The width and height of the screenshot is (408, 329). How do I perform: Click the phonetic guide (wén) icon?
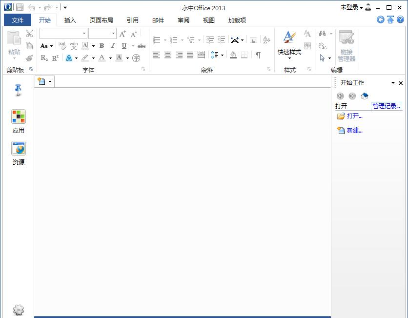(x=74, y=46)
